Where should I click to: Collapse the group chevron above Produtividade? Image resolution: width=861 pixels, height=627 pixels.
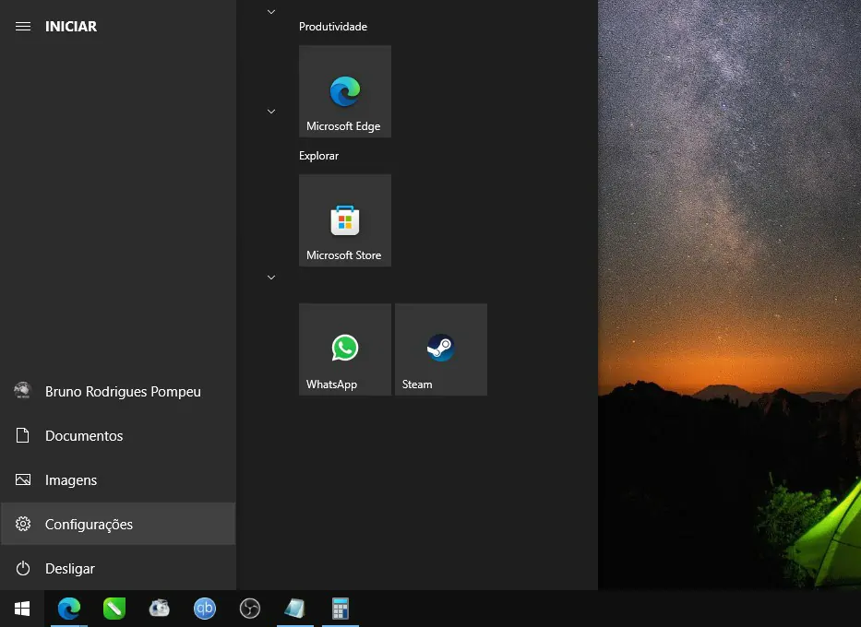(x=271, y=11)
